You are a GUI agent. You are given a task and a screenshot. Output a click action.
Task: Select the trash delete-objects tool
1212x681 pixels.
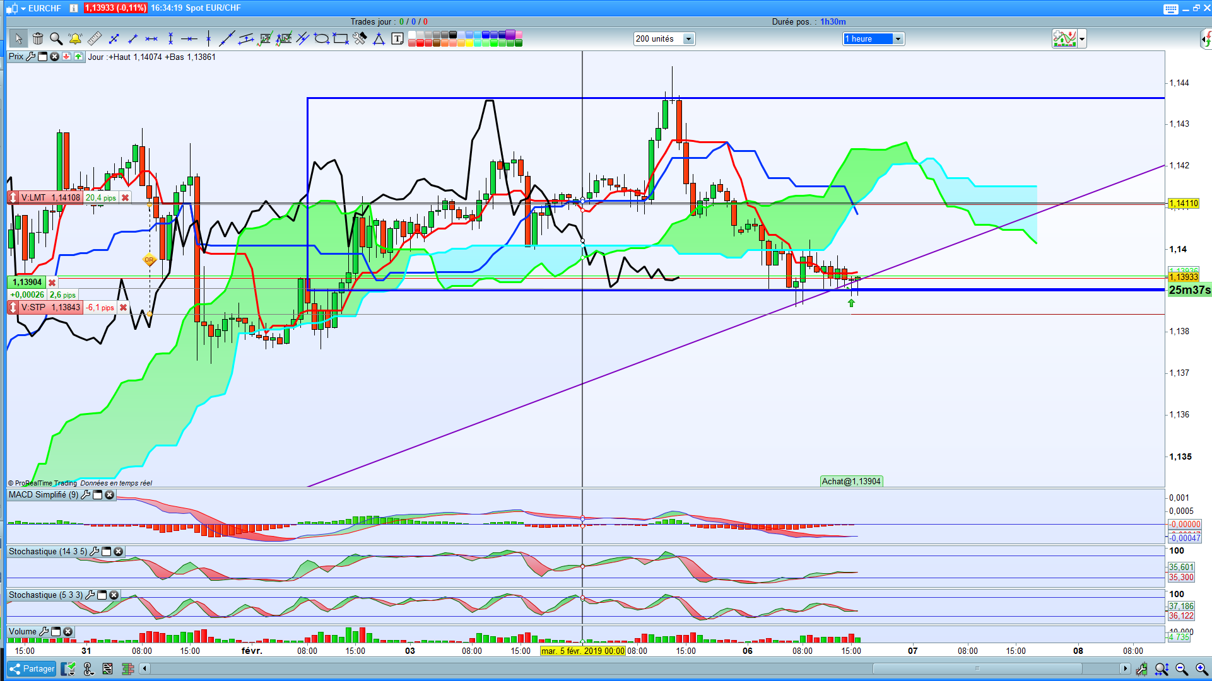38,39
